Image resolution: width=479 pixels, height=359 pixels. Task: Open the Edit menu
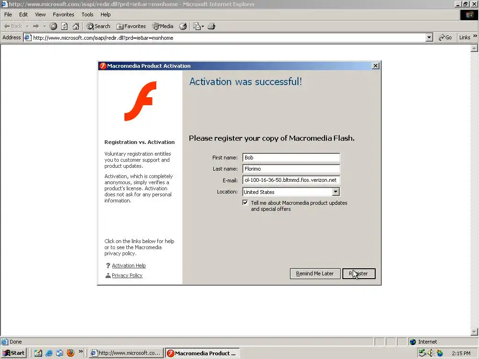pyautogui.click(x=23, y=14)
